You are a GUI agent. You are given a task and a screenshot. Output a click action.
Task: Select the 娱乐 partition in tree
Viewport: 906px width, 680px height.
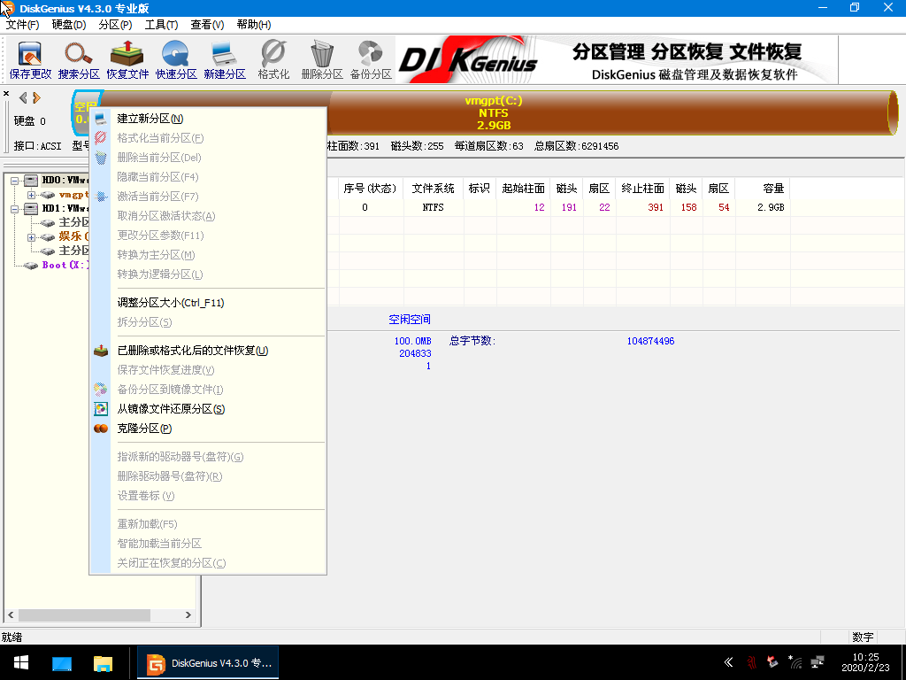point(73,236)
